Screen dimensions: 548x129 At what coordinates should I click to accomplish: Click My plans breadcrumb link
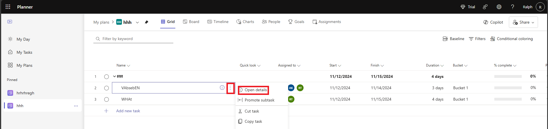101,22
